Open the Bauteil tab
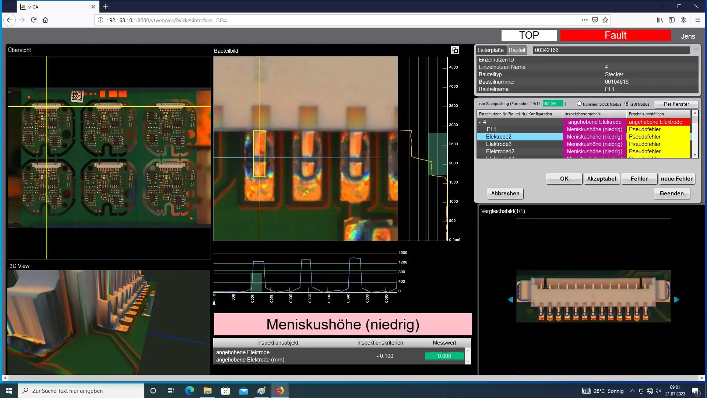Screen dimensions: 707x398 (517, 50)
